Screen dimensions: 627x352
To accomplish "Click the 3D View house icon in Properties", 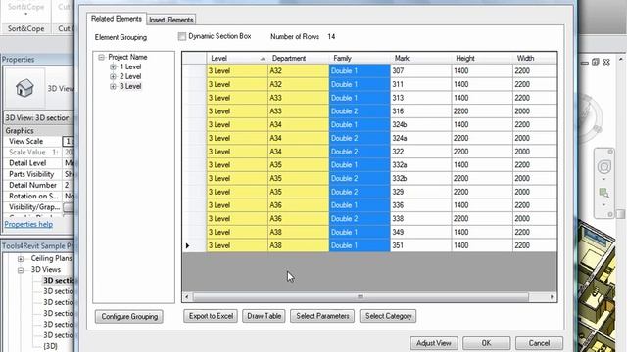I will [24, 88].
